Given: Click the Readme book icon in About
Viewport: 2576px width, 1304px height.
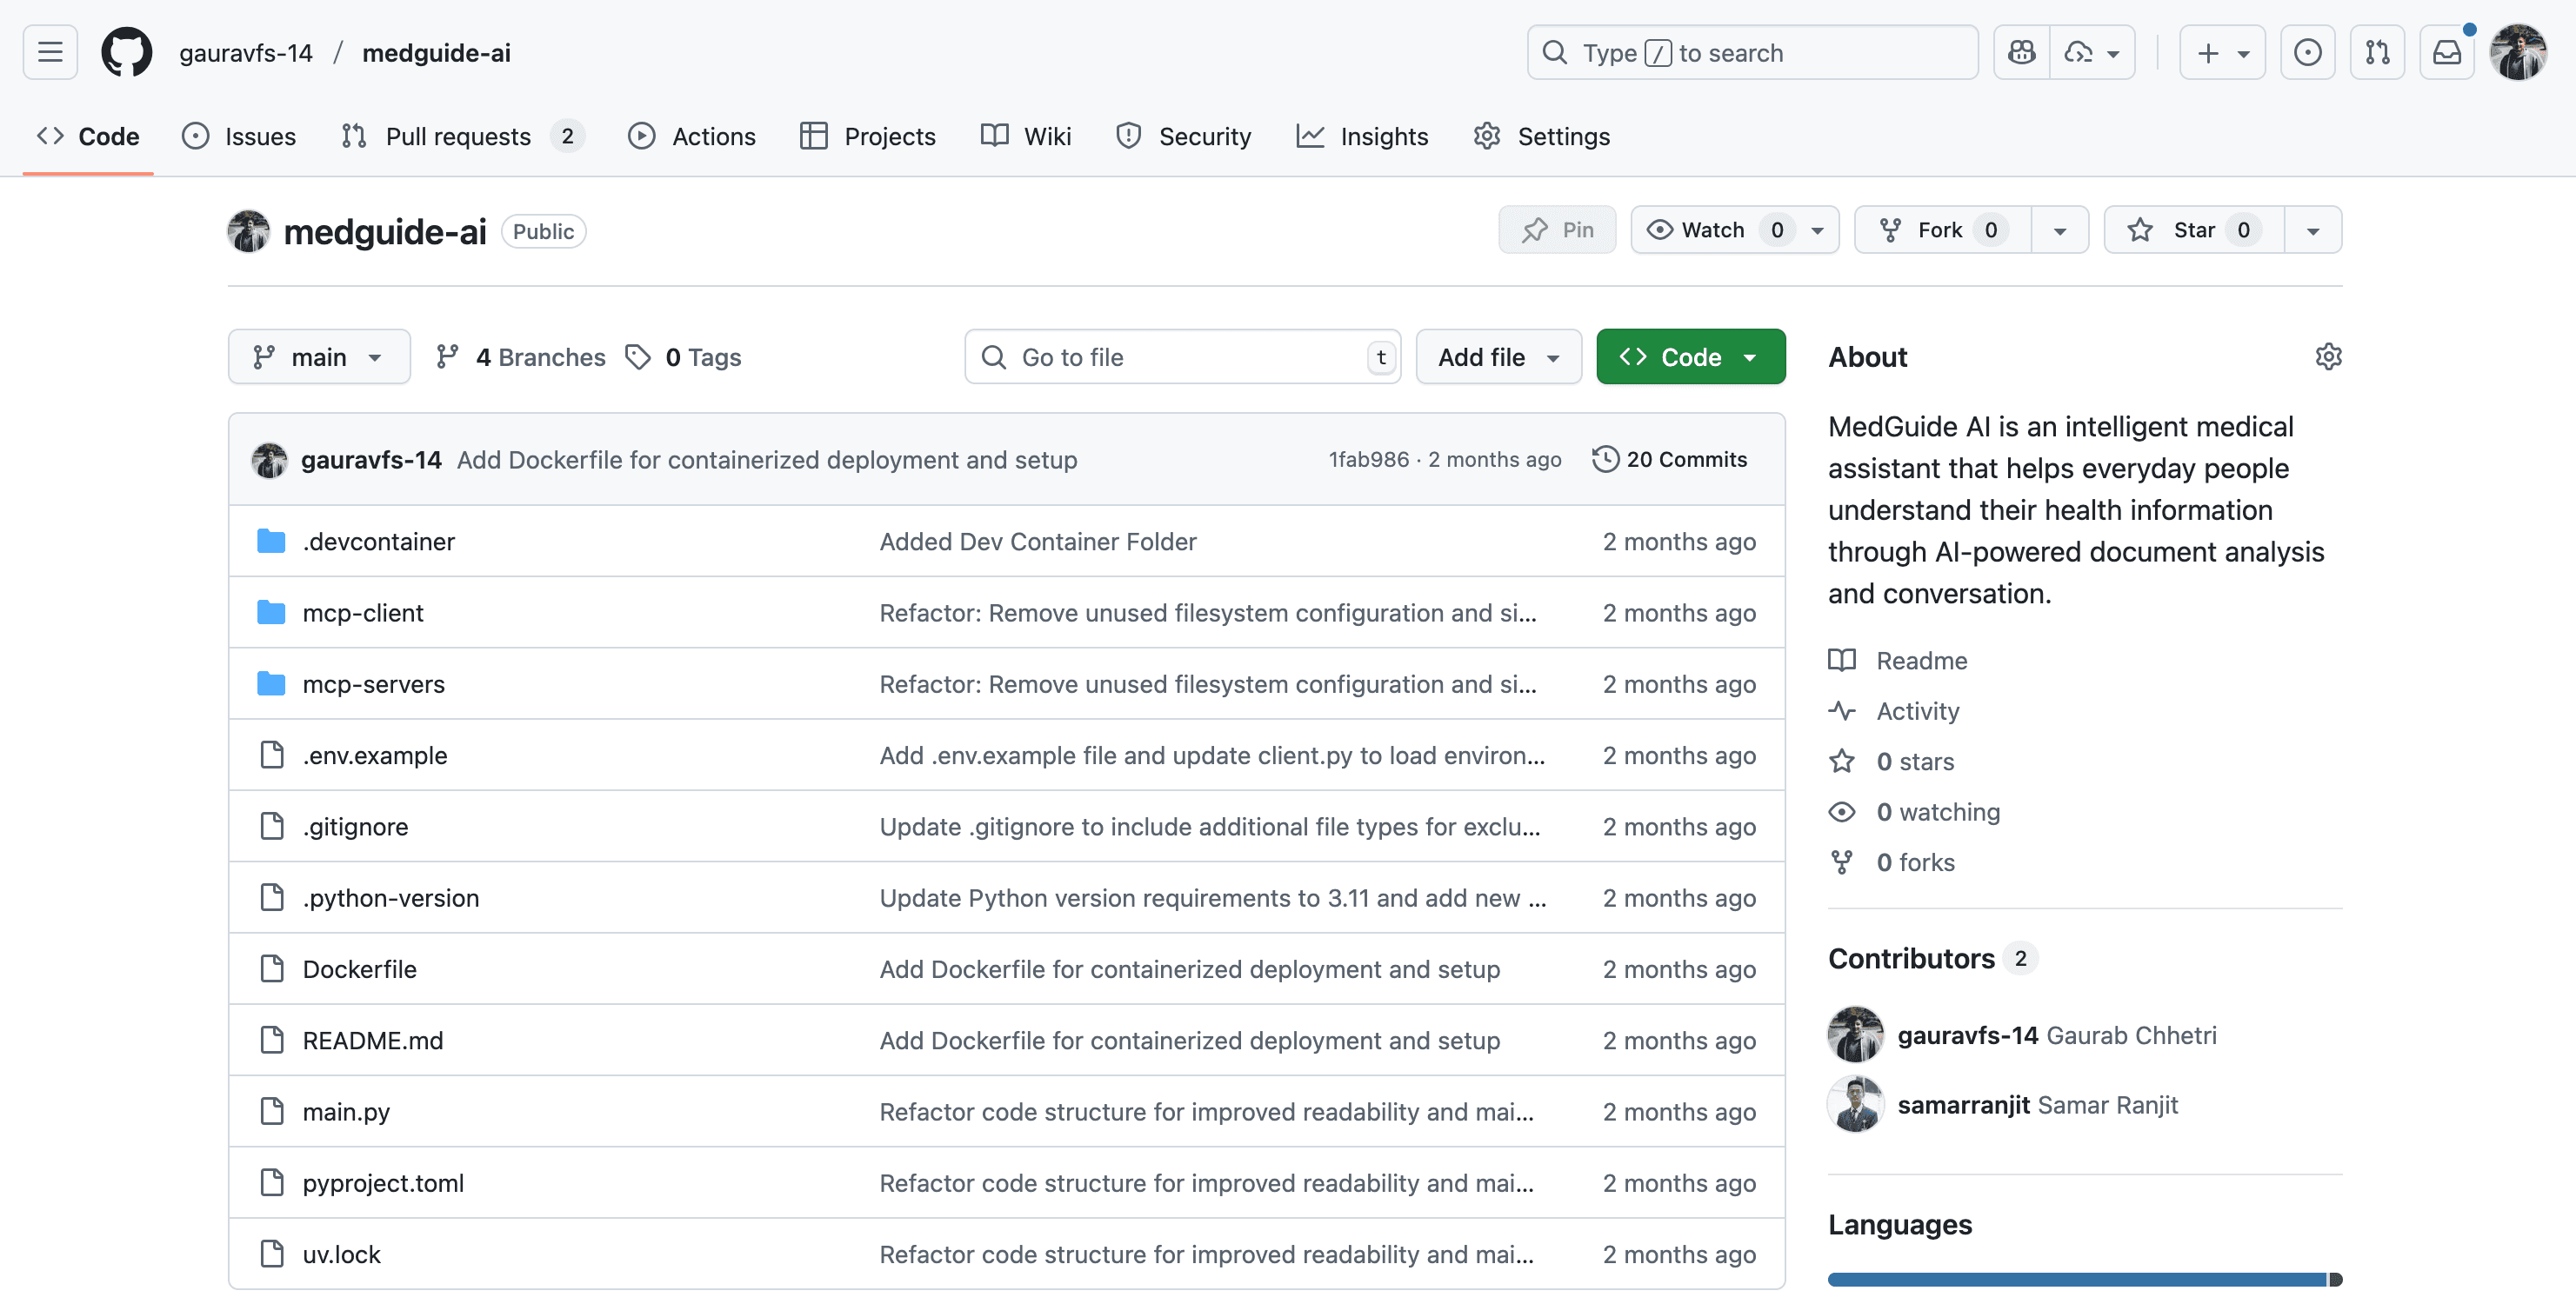Looking at the screenshot, I should [1842, 660].
